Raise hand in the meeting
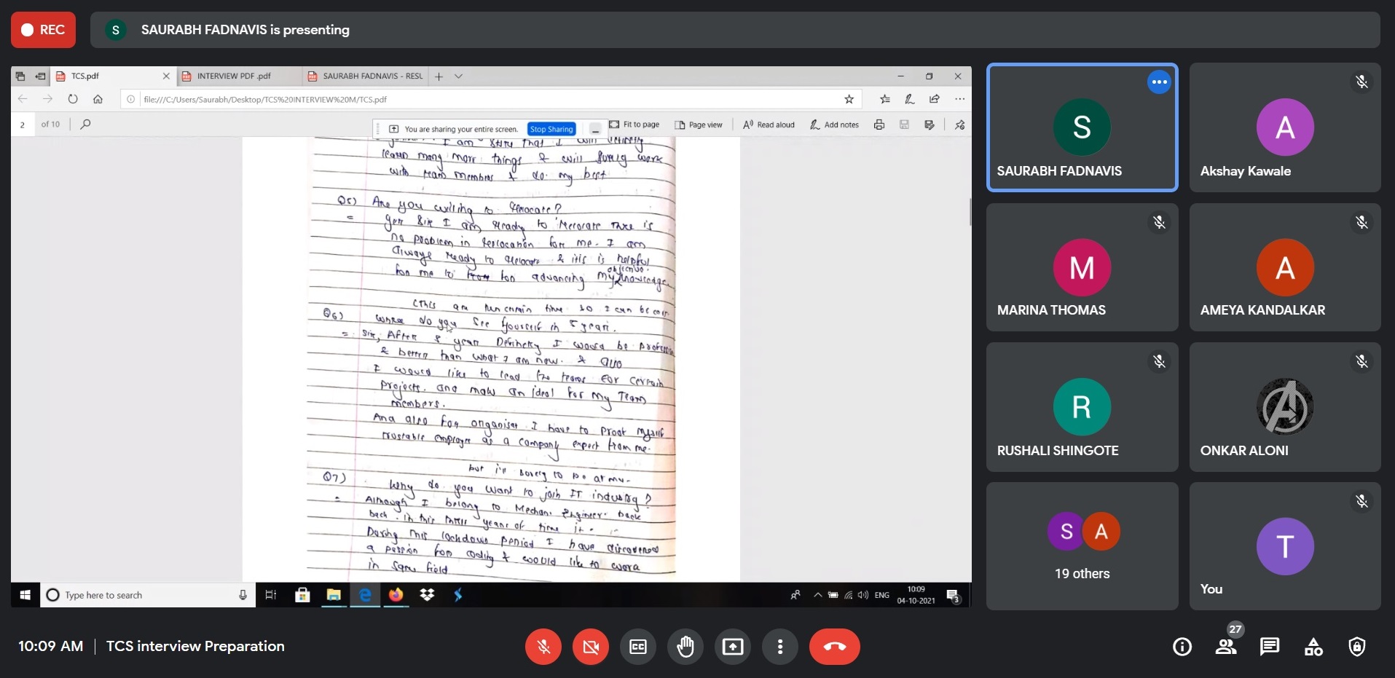 [685, 647]
